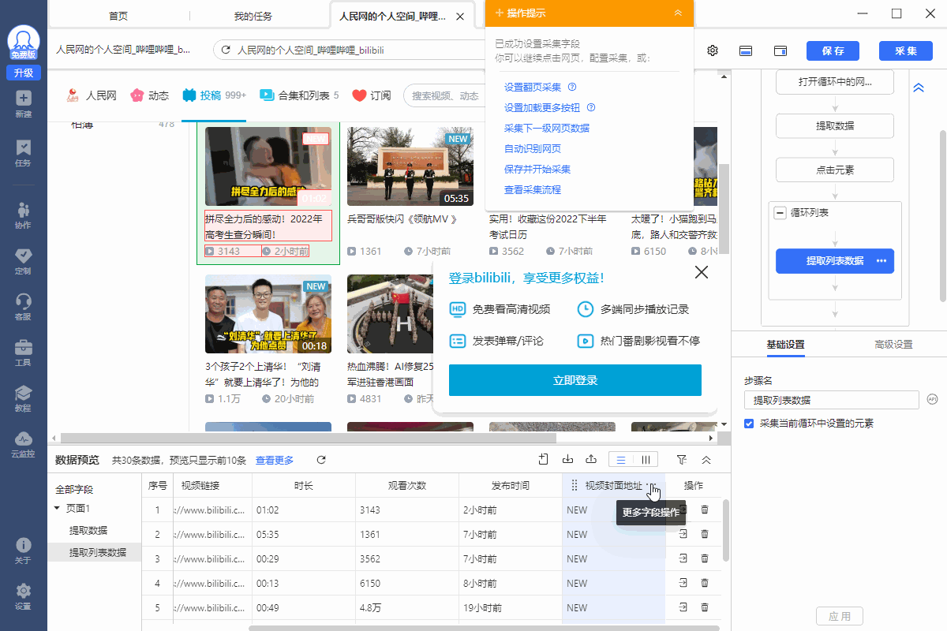
Task: Click the double-chevron collapse in workflow panel
Action: pos(918,88)
